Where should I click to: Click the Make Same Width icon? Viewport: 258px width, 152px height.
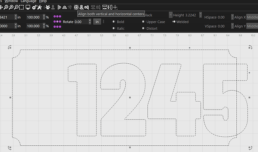click(105, 7)
